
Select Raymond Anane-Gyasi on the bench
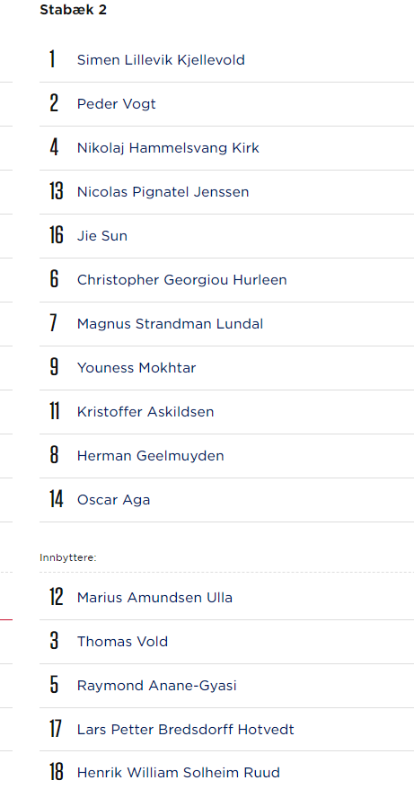tap(156, 686)
